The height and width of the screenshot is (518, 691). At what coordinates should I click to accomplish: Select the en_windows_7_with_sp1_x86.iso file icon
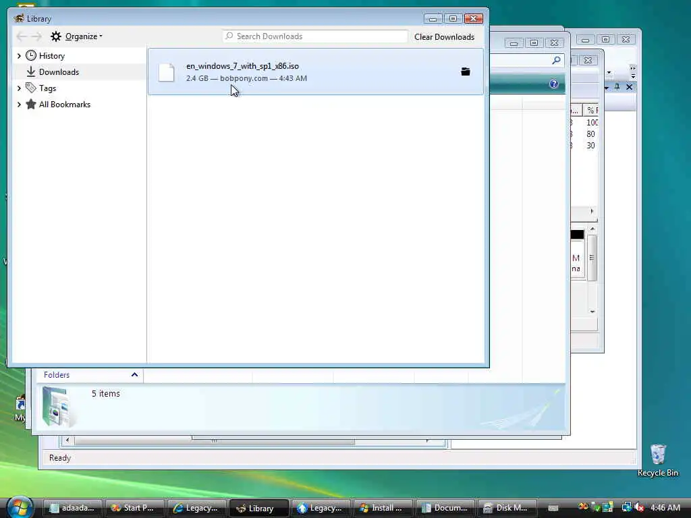click(167, 72)
